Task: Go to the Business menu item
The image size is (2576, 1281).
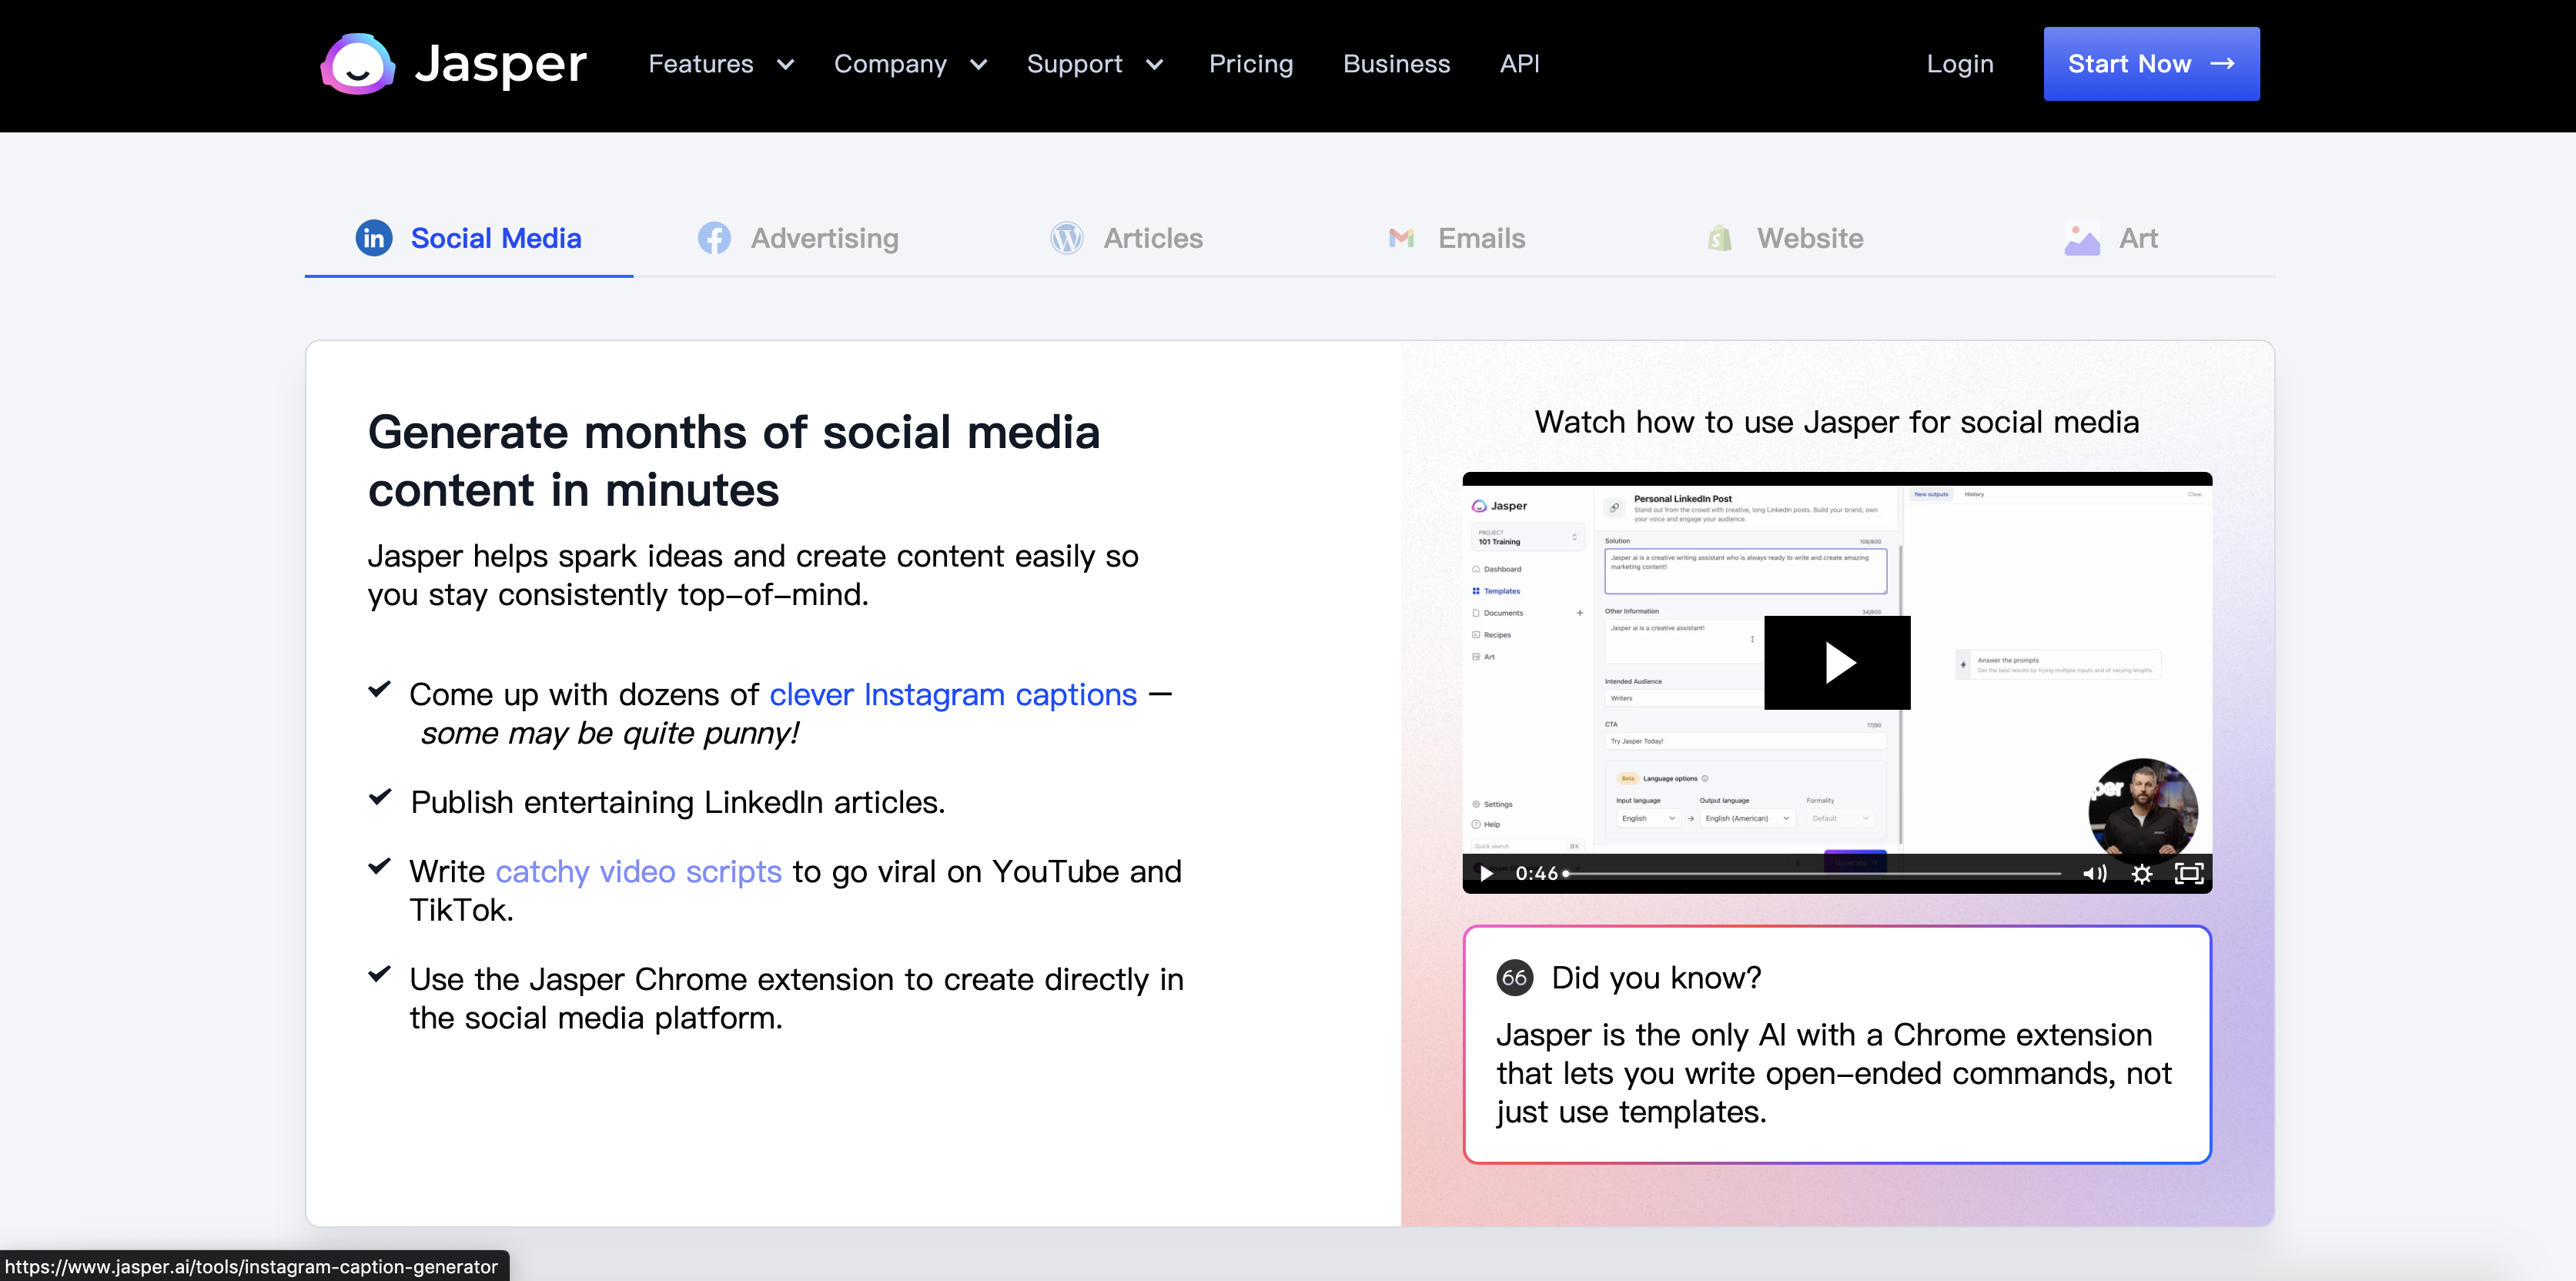Action: 1396,64
